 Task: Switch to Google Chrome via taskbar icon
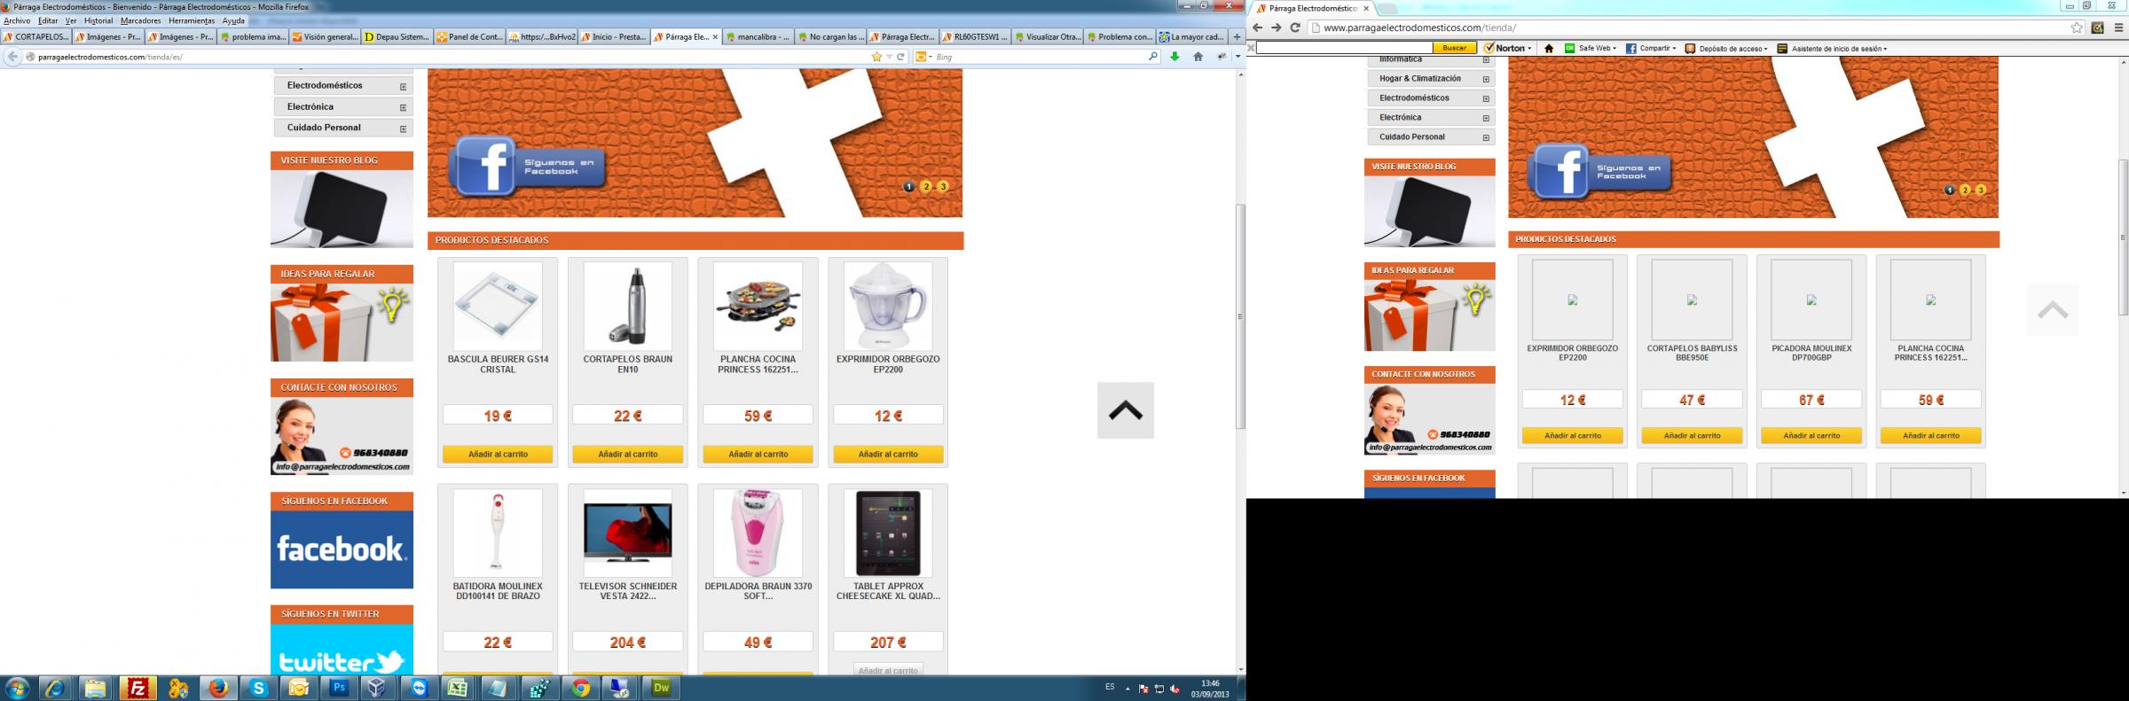coord(581,688)
